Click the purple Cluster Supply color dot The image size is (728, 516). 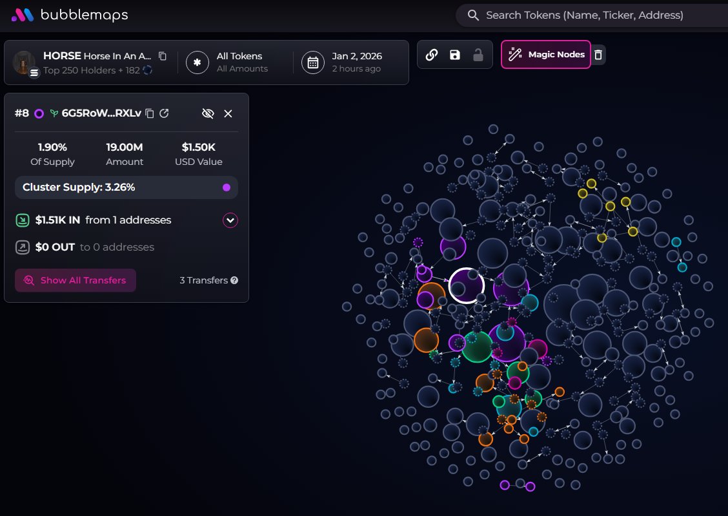tap(227, 187)
